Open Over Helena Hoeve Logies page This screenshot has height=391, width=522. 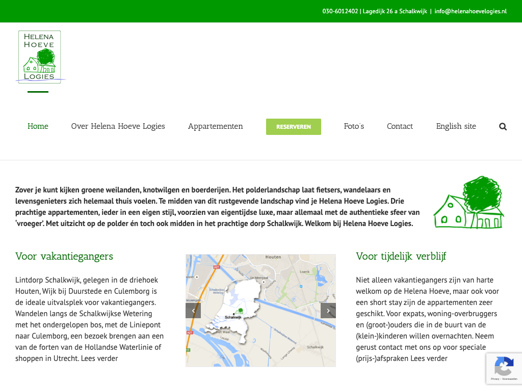[118, 126]
